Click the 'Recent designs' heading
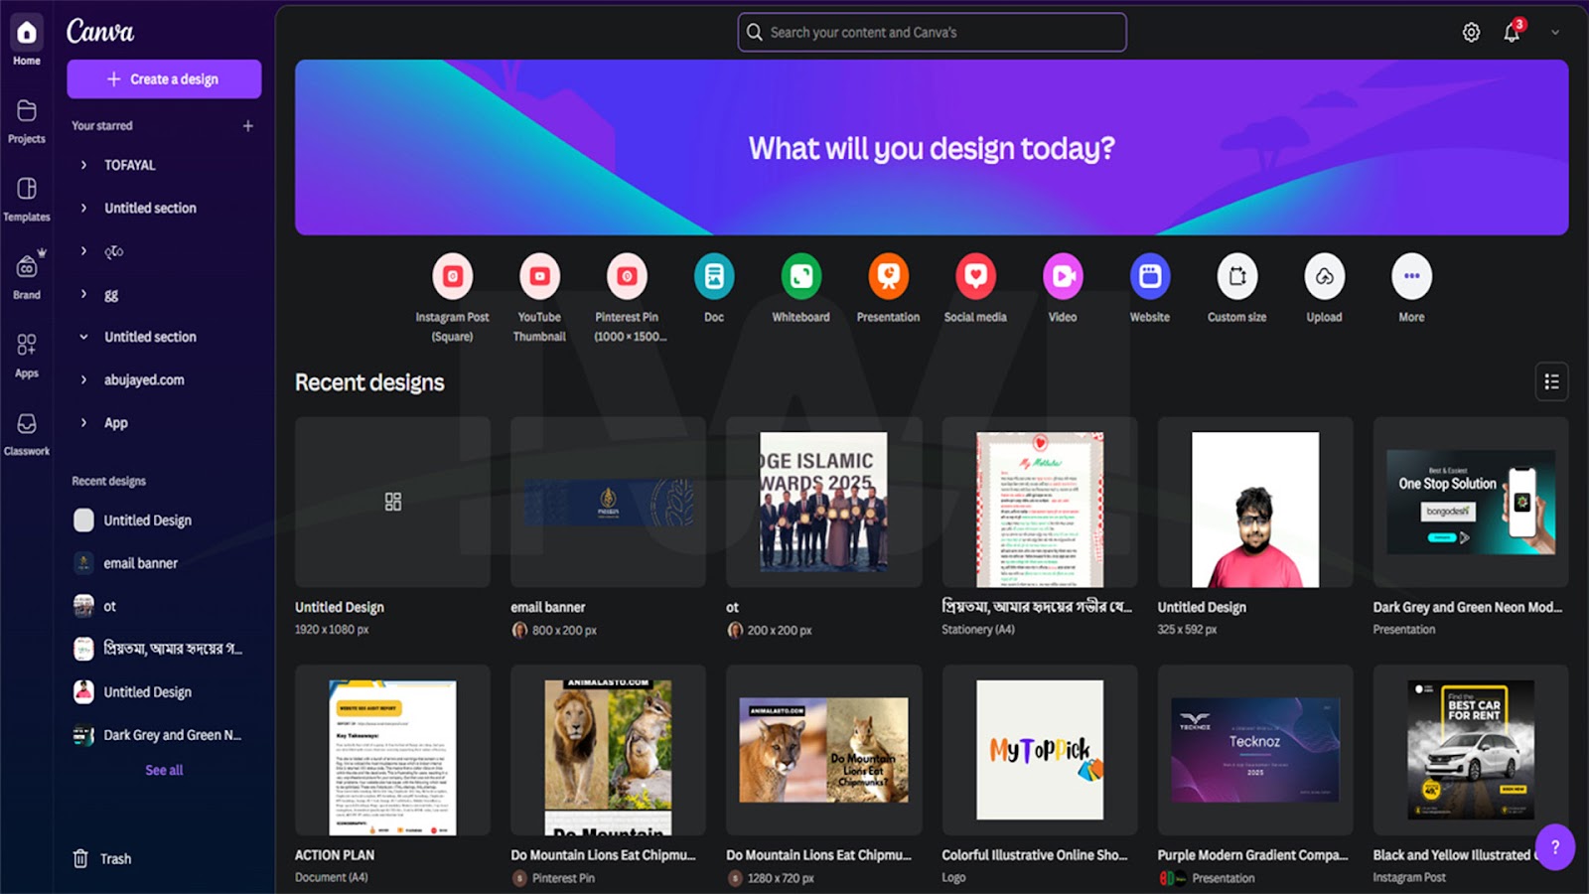This screenshot has width=1589, height=894. pyautogui.click(x=369, y=382)
